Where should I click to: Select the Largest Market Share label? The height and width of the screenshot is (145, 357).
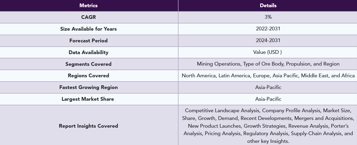click(88, 99)
